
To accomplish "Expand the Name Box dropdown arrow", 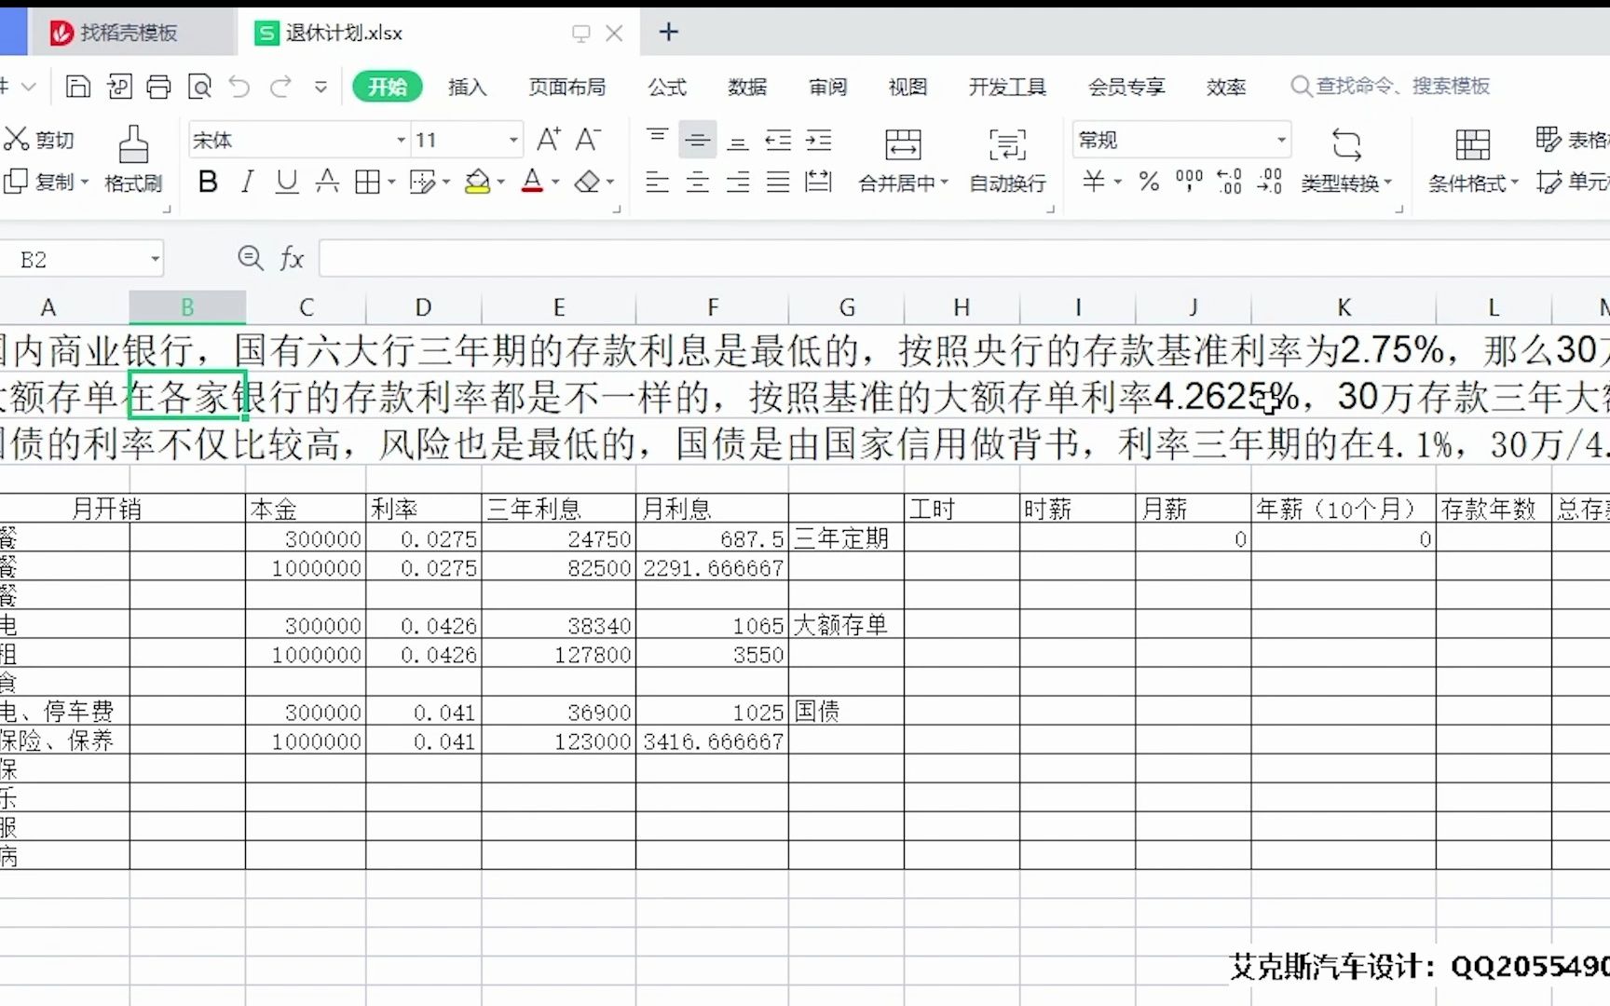I will point(155,259).
